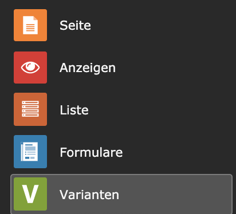Click the red Anzeigen eye icon
This screenshot has height=214, width=236.
(x=30, y=68)
